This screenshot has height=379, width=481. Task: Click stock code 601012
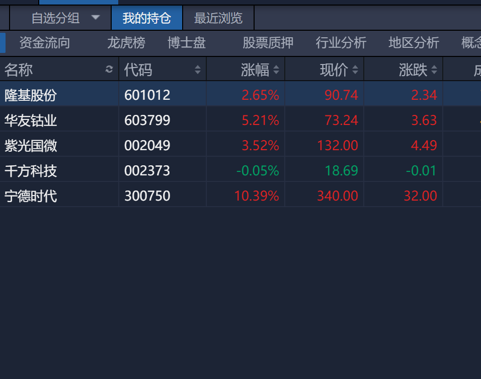147,95
